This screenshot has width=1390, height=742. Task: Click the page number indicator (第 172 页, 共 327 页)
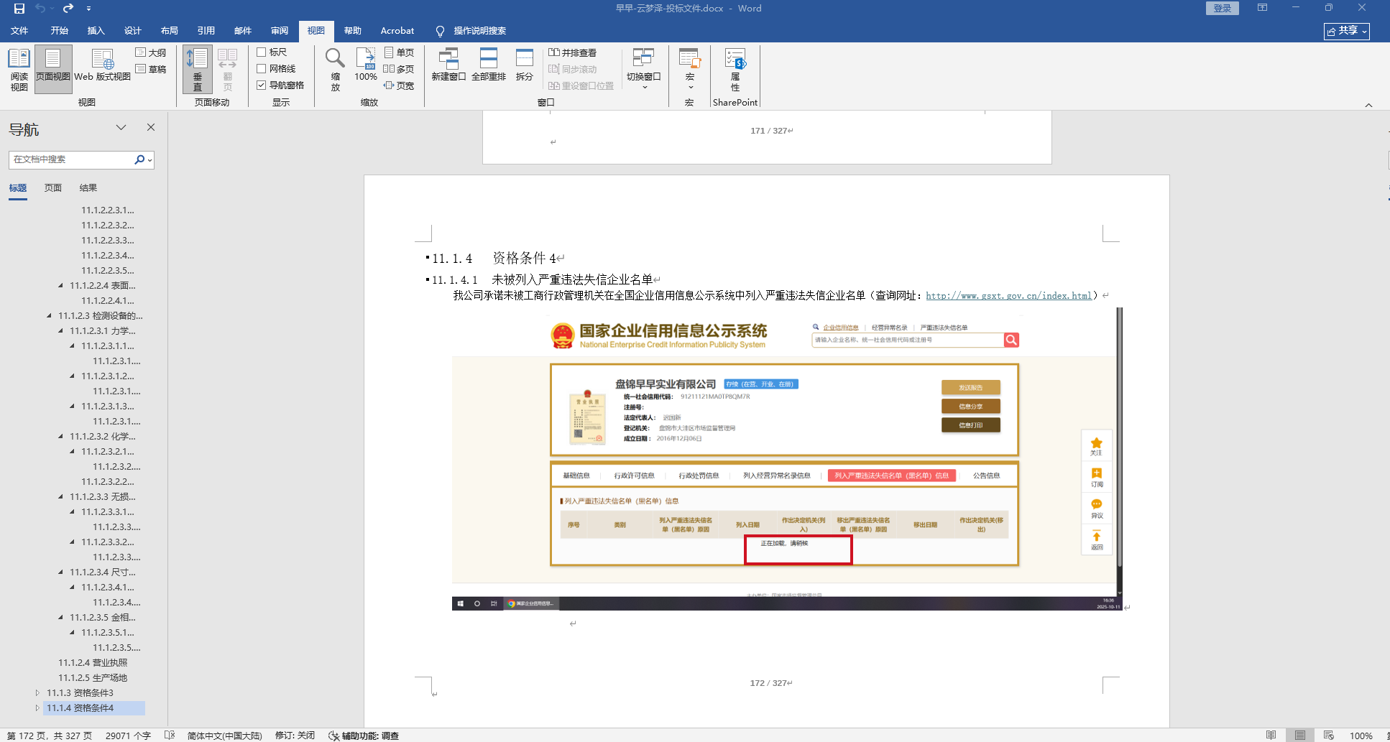click(50, 736)
